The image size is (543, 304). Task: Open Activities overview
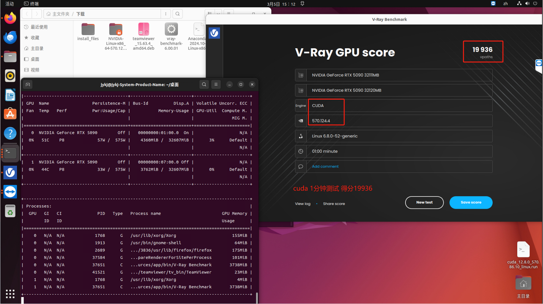click(9, 4)
